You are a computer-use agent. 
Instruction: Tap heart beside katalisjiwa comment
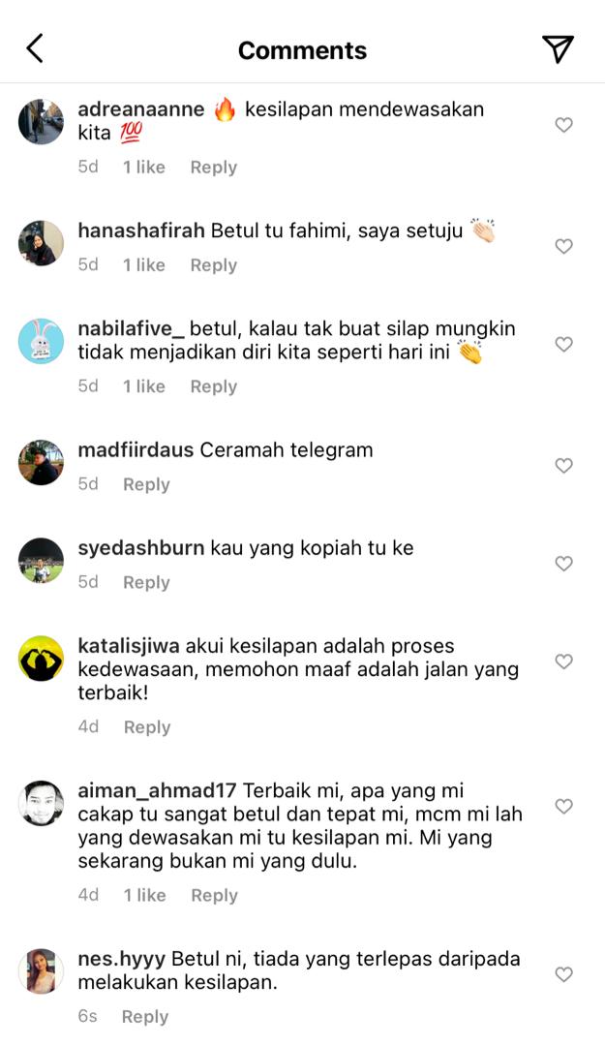point(563,661)
